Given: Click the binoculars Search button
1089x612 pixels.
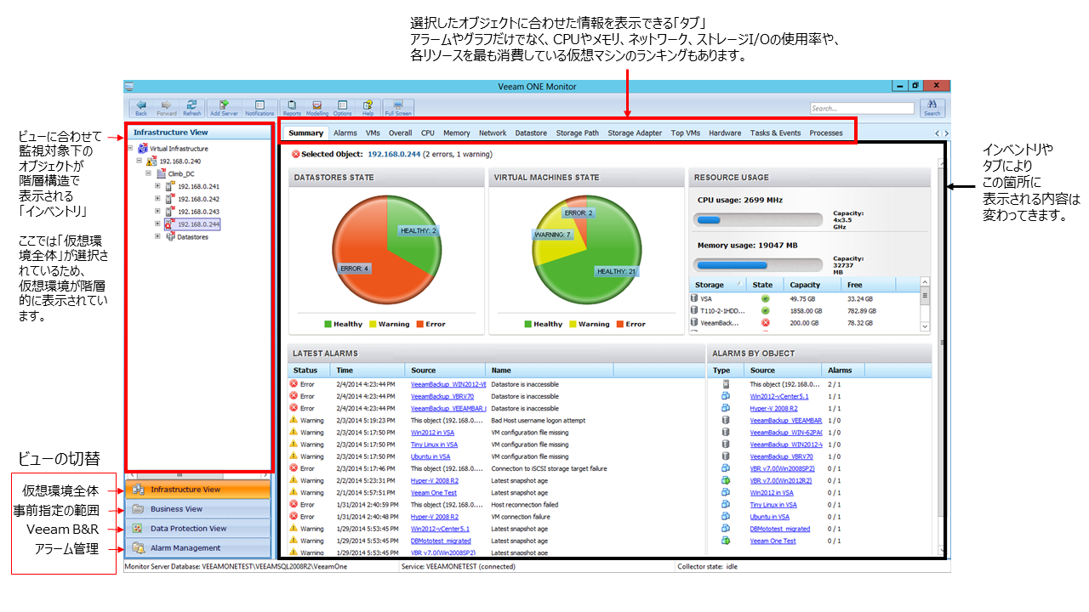Looking at the screenshot, I should pyautogui.click(x=932, y=107).
